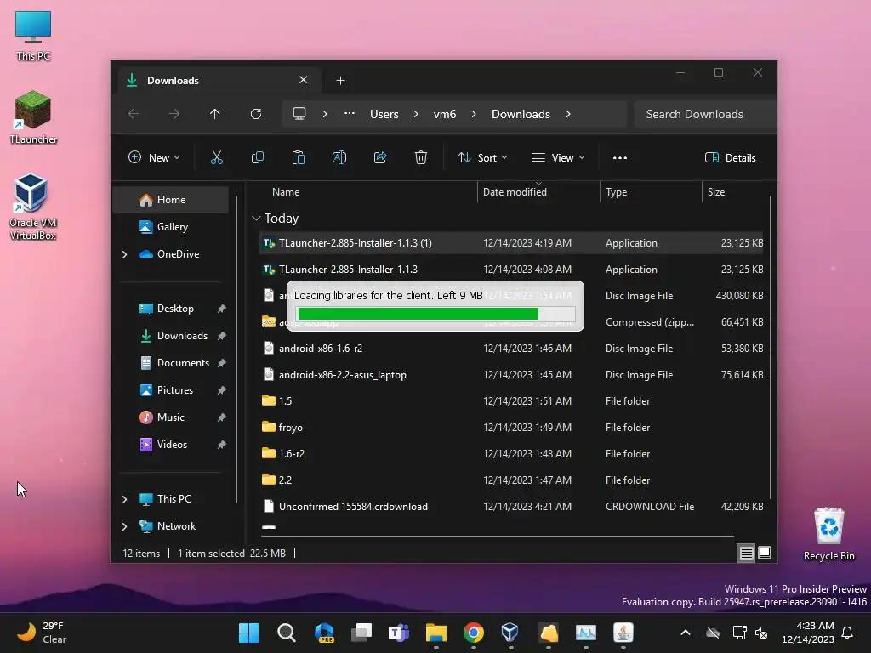Screen dimensions: 871x653
Task: Open File Explorer taskbar icon
Action: (x=436, y=633)
